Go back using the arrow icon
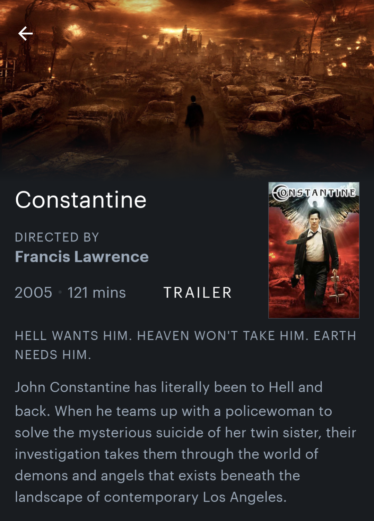This screenshot has height=521, width=374. coord(25,34)
